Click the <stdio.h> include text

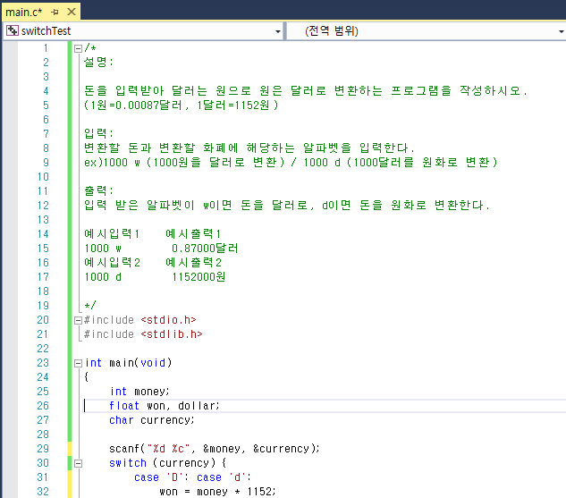pos(168,319)
